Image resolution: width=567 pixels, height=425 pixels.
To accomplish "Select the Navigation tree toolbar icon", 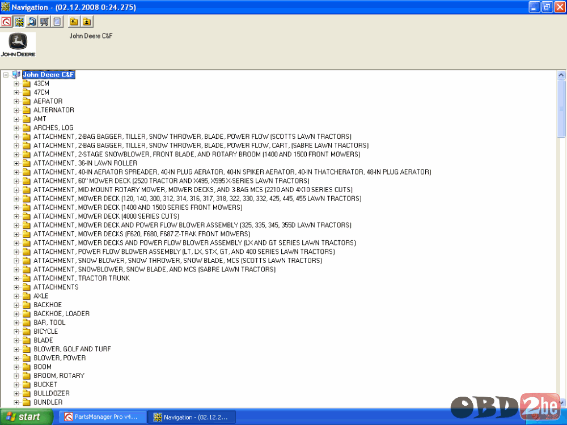I will click(x=19, y=22).
